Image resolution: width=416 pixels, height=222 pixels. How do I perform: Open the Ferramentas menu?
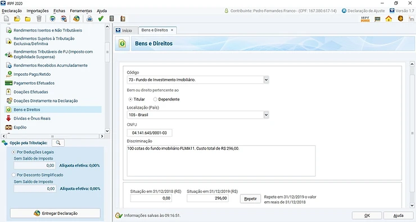81,11
